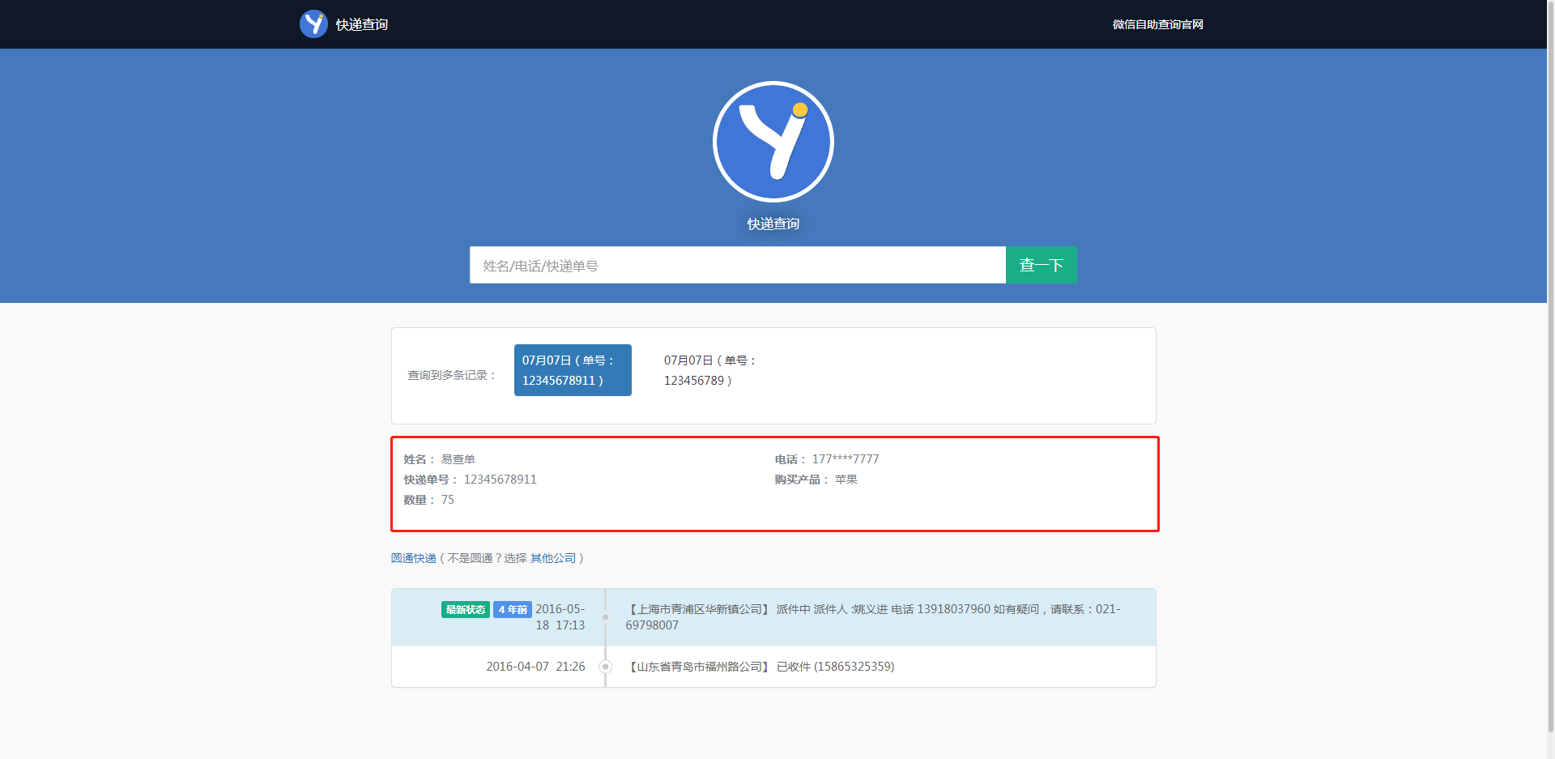Click the masked phone number 177****7777
Screen dimensions: 1555x759
tap(845, 459)
